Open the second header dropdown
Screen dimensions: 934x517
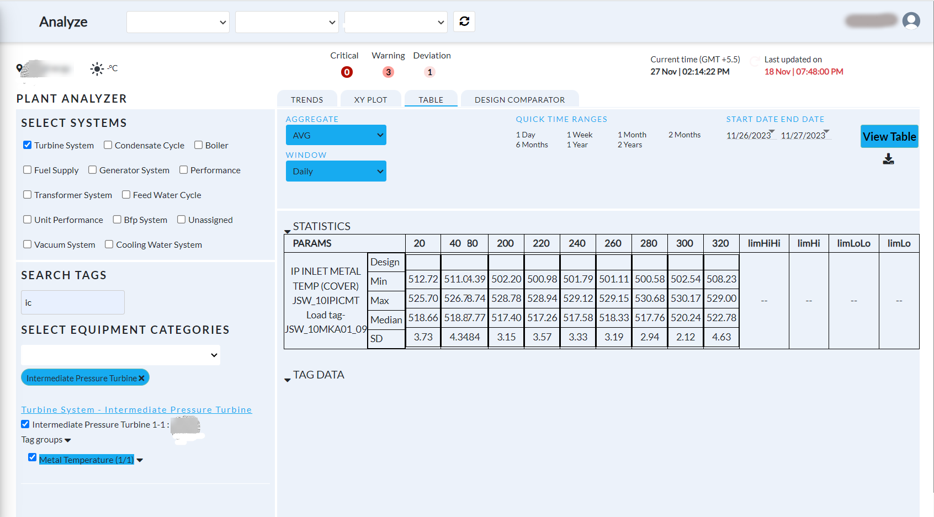pyautogui.click(x=287, y=22)
